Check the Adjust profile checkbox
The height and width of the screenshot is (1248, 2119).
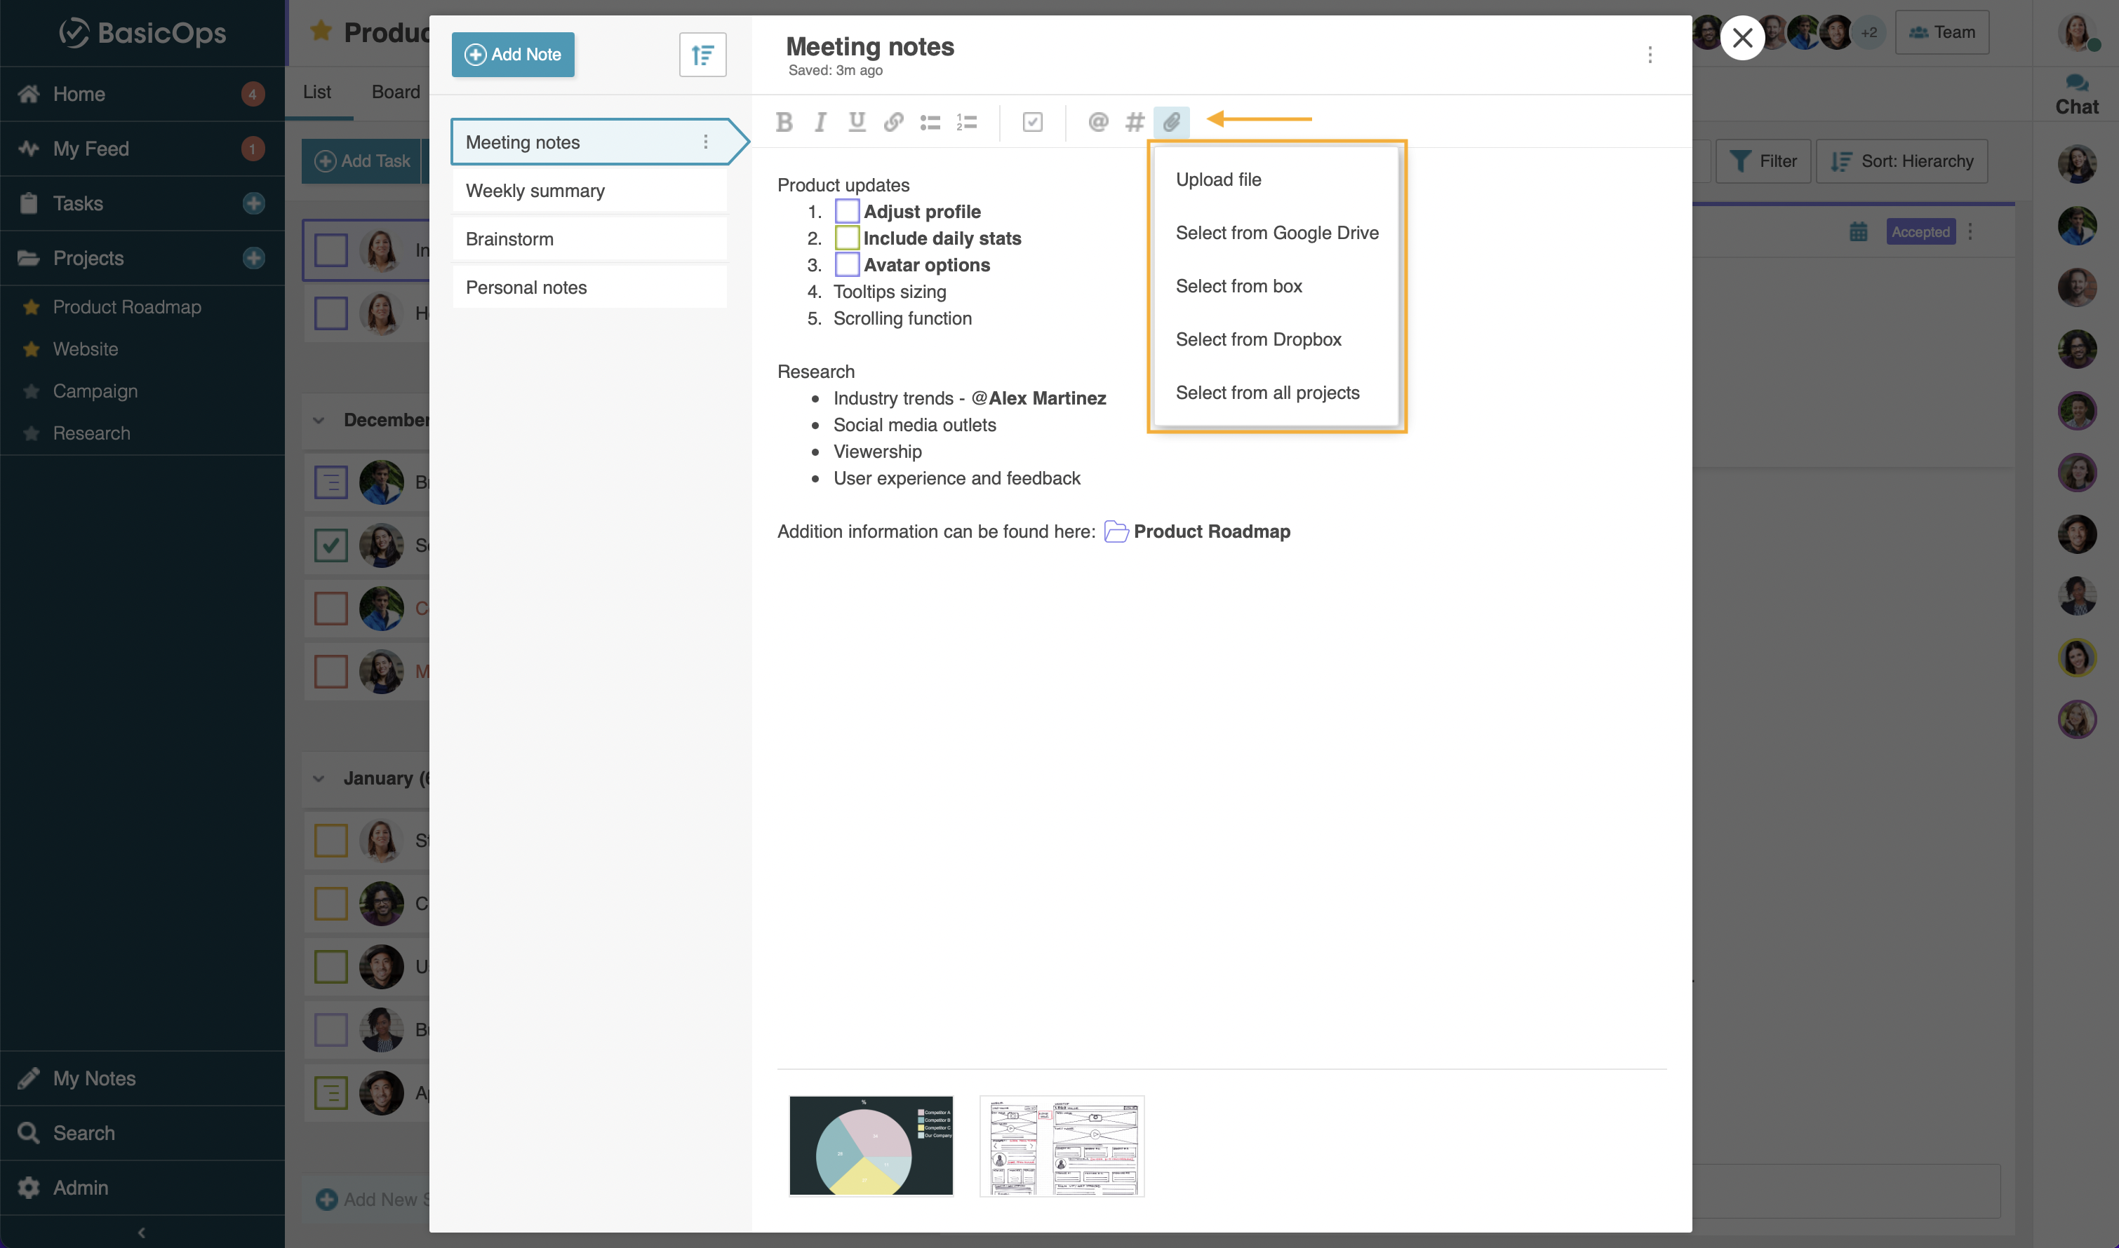point(847,210)
